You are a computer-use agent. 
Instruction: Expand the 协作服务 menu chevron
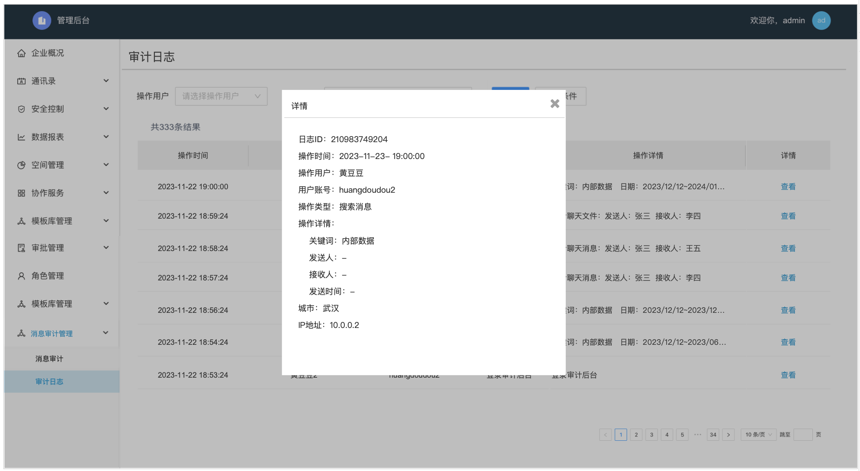pos(106,193)
